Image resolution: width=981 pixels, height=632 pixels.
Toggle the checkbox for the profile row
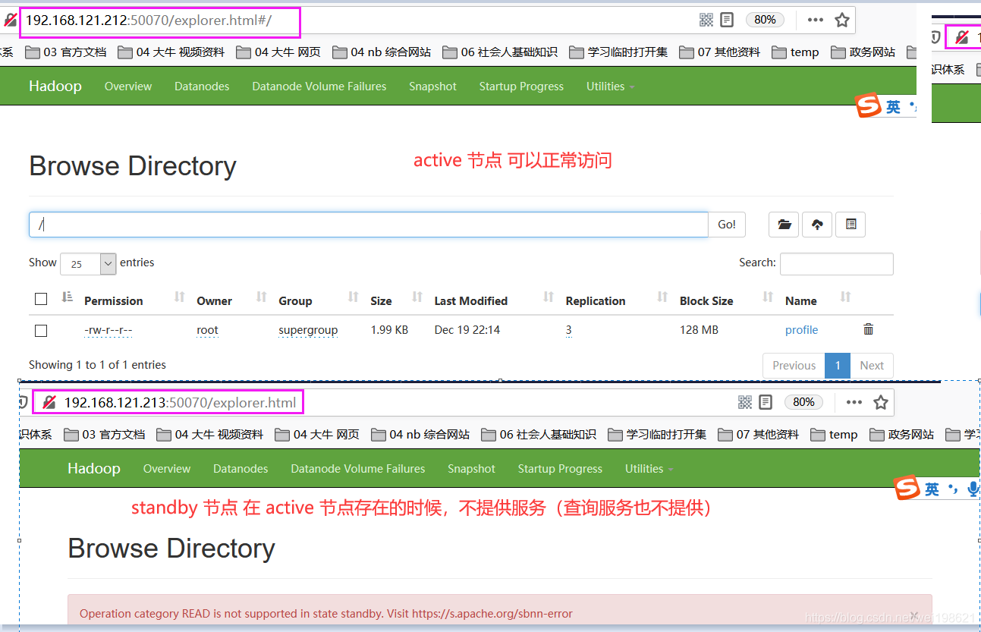[x=41, y=331]
